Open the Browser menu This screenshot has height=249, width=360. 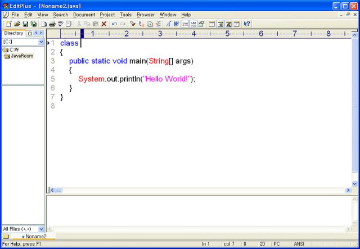[x=146, y=15]
